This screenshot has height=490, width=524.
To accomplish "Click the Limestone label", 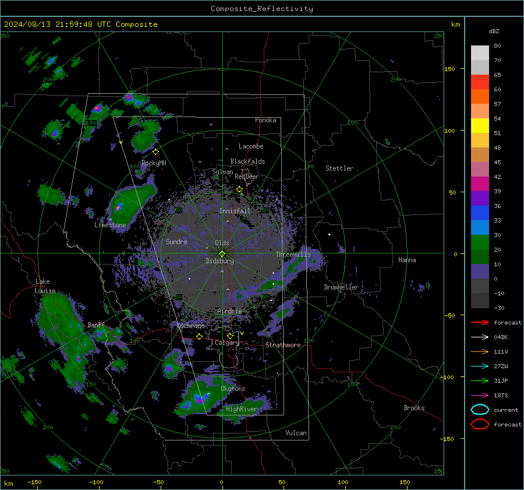I will [110, 225].
